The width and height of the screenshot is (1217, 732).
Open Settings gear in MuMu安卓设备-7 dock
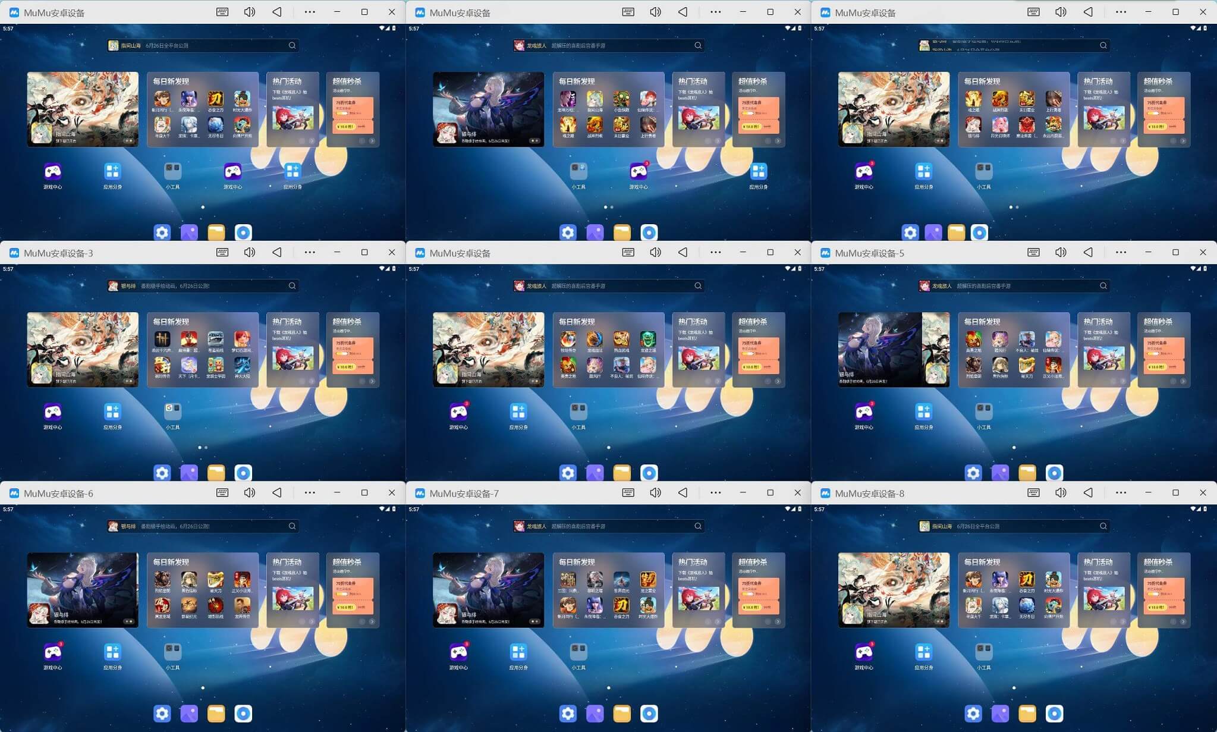(x=568, y=713)
